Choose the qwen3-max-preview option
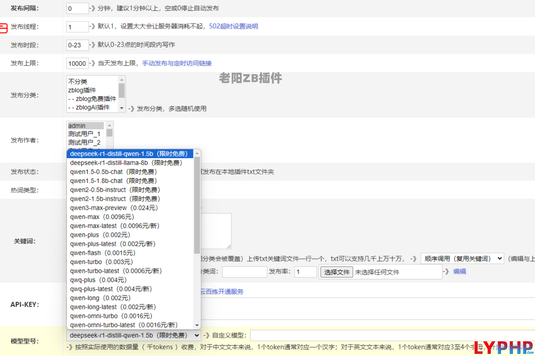Screen dimensions: 535x356 tap(130, 208)
